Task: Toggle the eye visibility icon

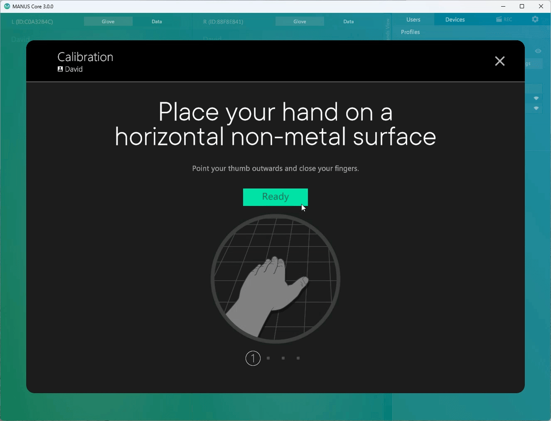Action: point(538,51)
